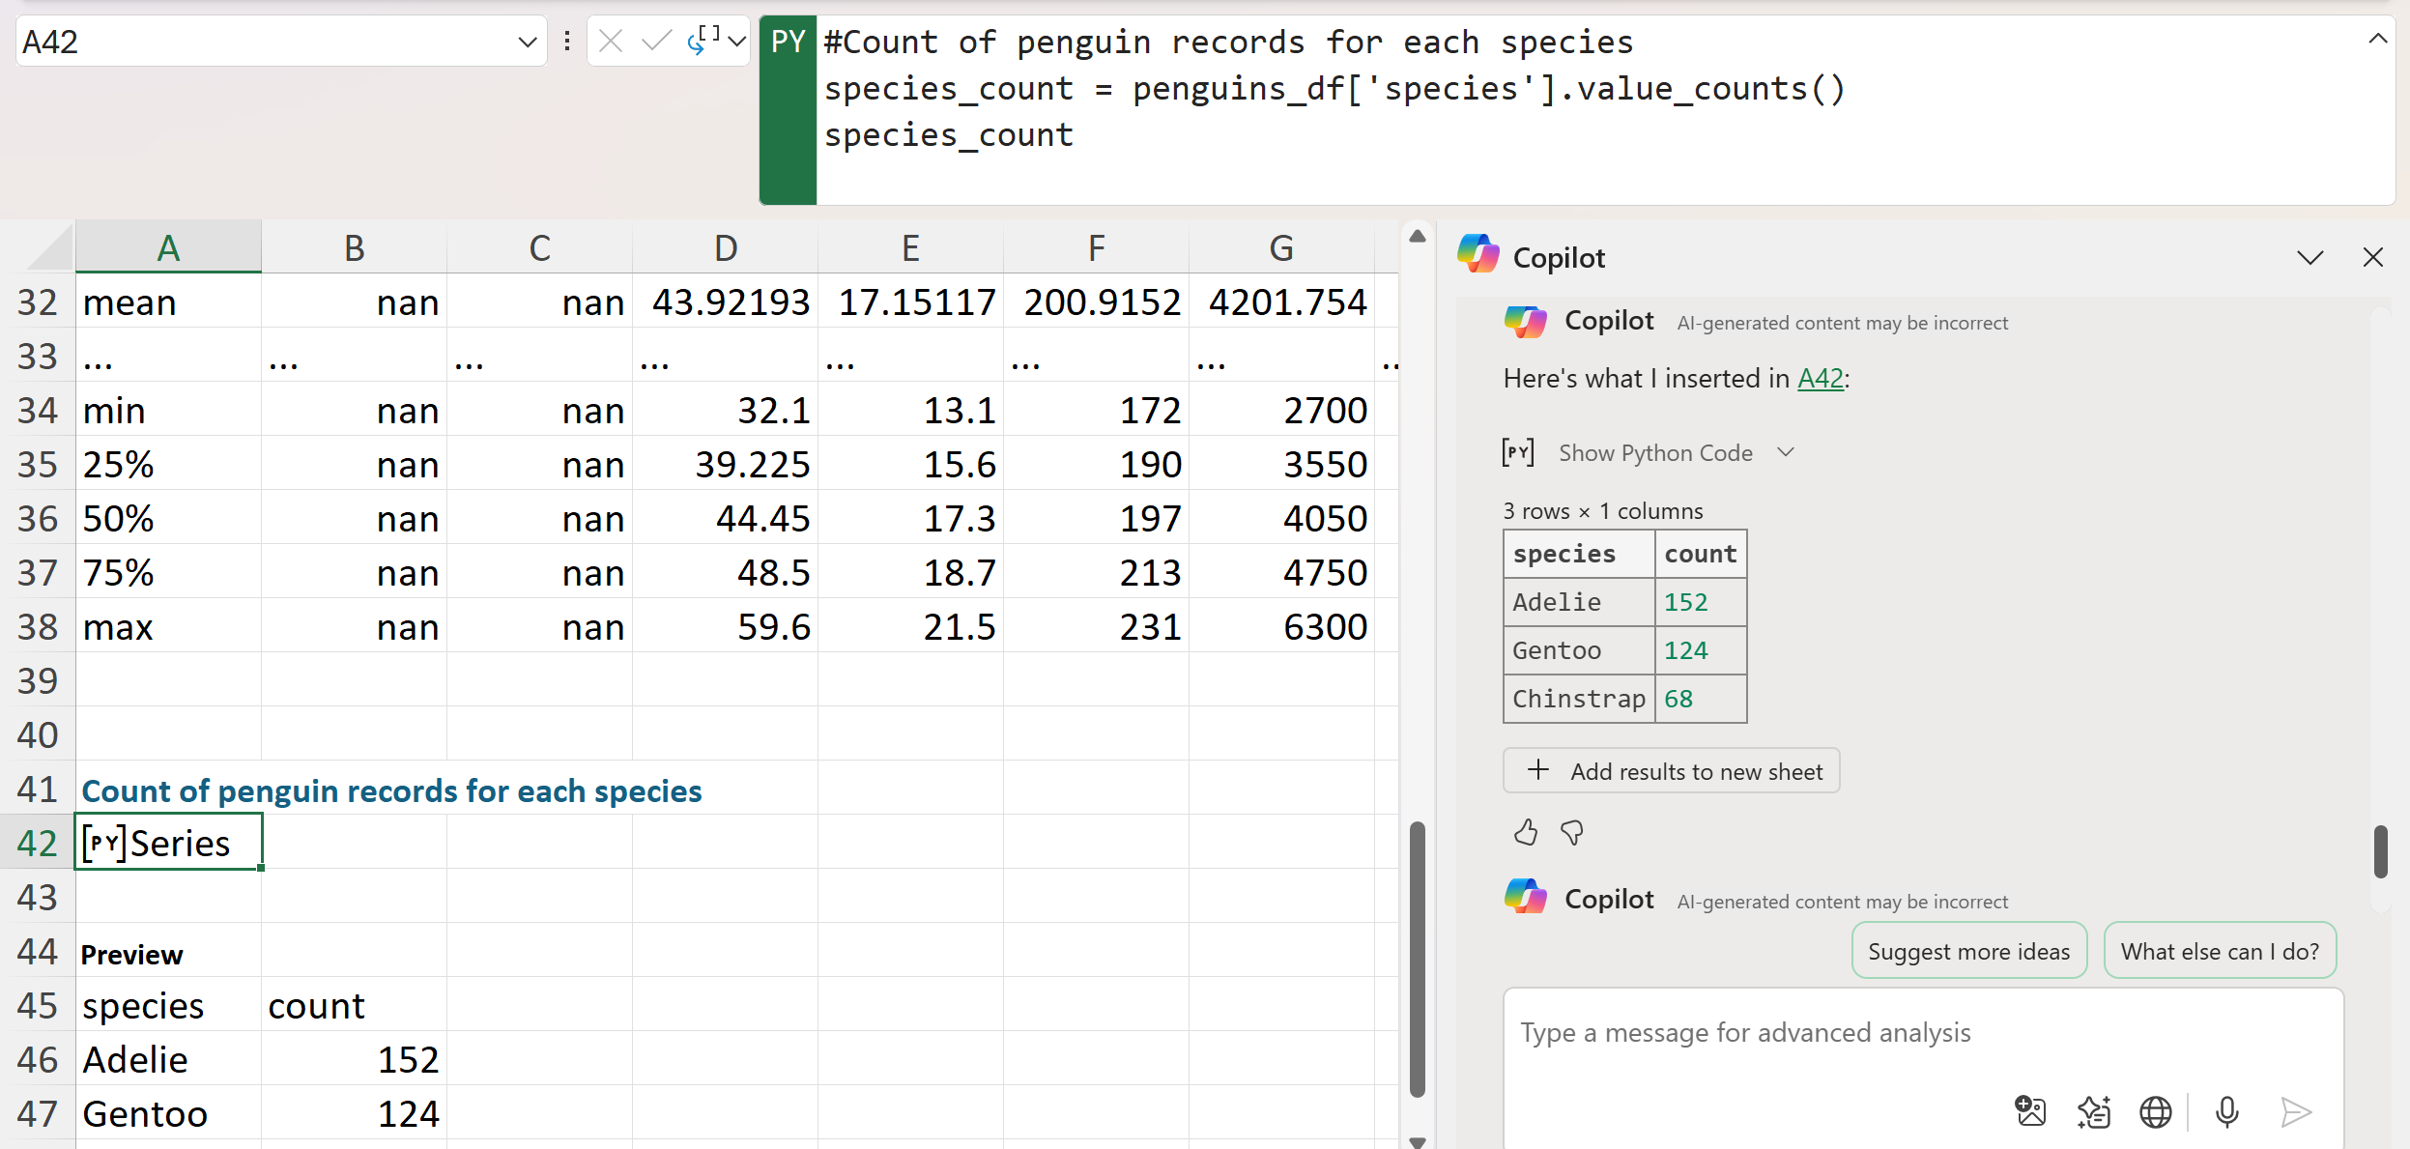Click Add results to new sheet button

coord(1671,771)
